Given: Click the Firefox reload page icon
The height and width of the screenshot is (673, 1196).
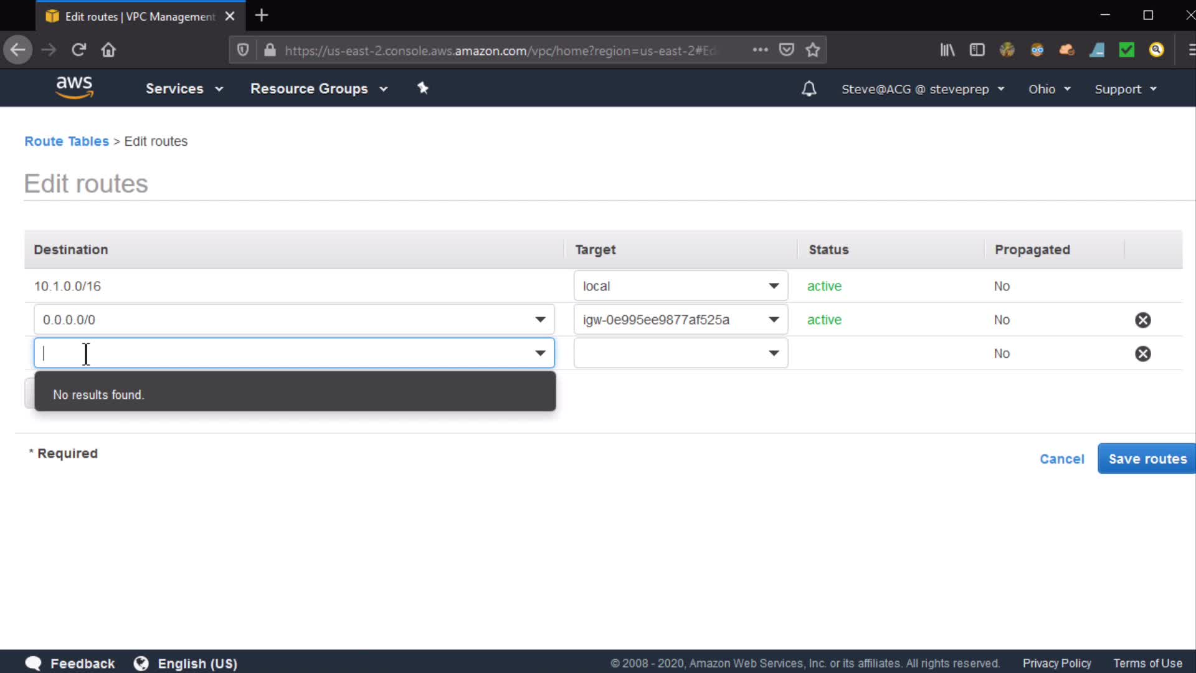Looking at the screenshot, I should (78, 50).
